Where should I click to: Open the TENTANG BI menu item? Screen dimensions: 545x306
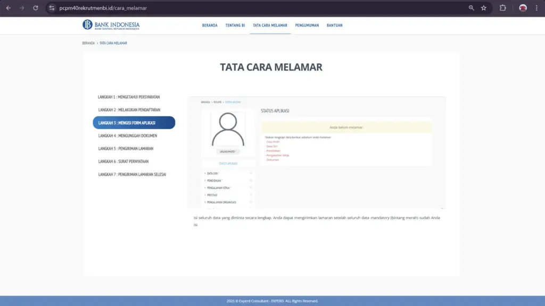235,25
